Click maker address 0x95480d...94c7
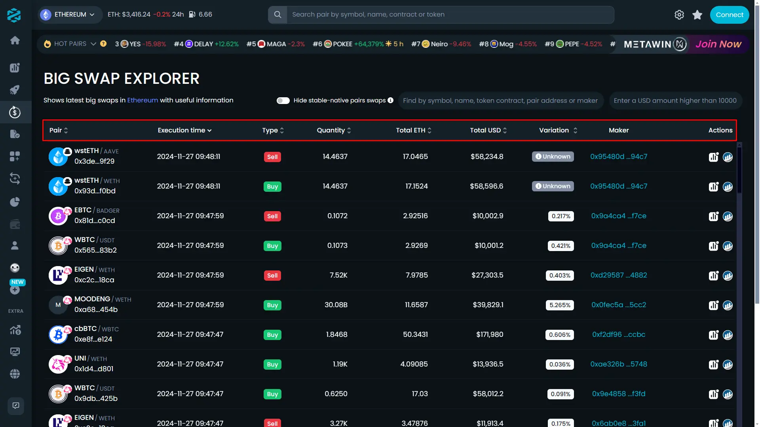Viewport: 760px width, 427px height. 619,157
